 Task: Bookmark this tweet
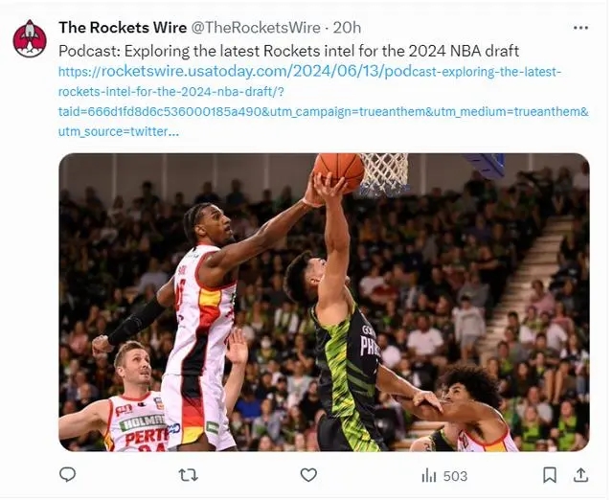pos(550,475)
